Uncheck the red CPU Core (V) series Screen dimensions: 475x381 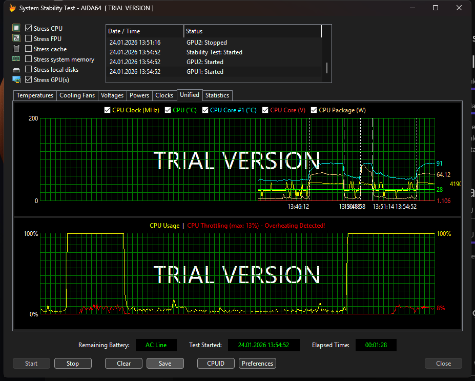[x=265, y=110]
